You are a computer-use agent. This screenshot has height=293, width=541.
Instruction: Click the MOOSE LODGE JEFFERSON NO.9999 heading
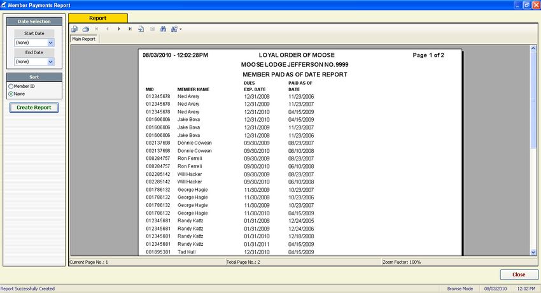[x=295, y=65]
